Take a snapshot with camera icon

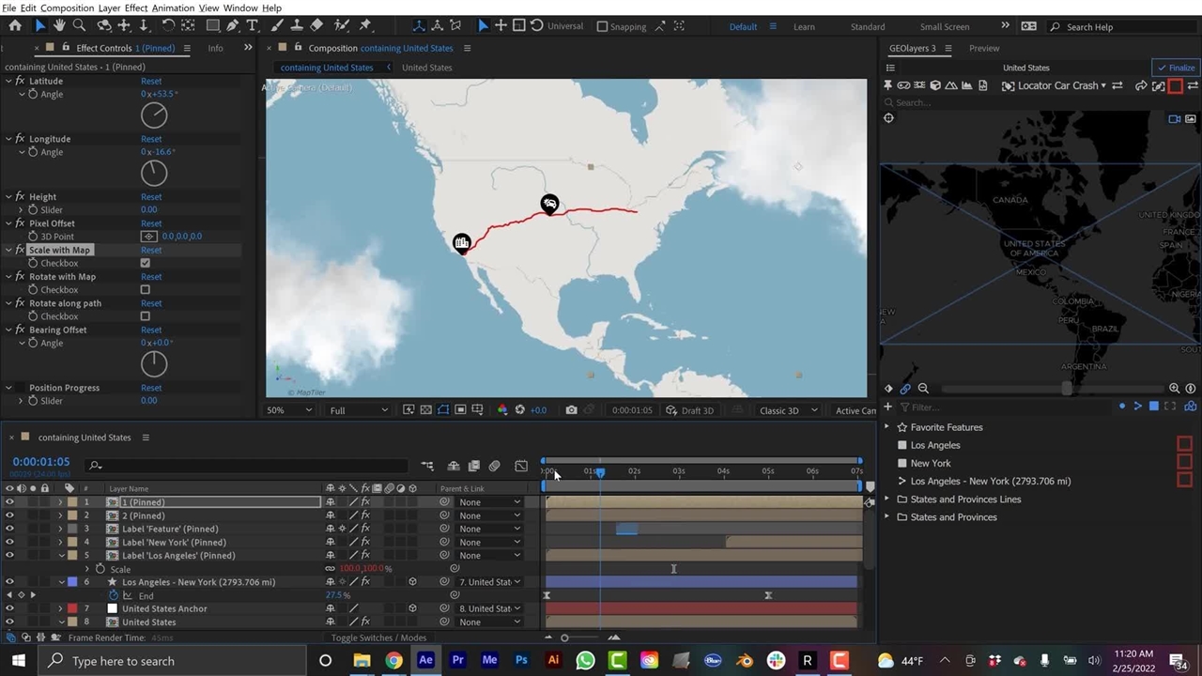tap(571, 410)
